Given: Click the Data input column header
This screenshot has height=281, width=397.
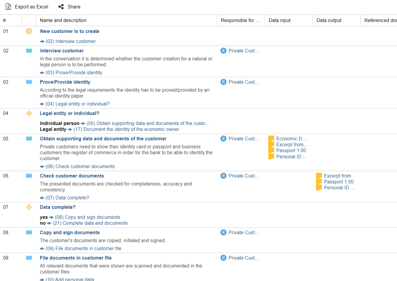Looking at the screenshot, I should [x=279, y=20].
